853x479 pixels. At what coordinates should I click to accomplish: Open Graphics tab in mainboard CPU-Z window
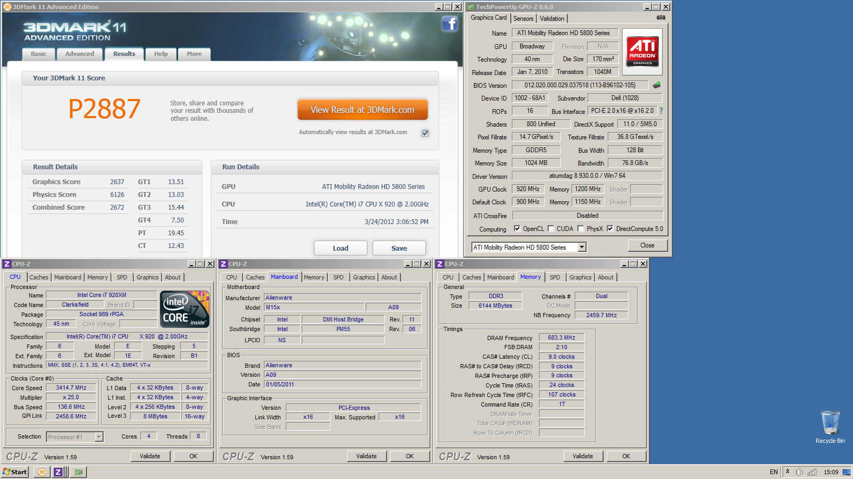pos(364,277)
